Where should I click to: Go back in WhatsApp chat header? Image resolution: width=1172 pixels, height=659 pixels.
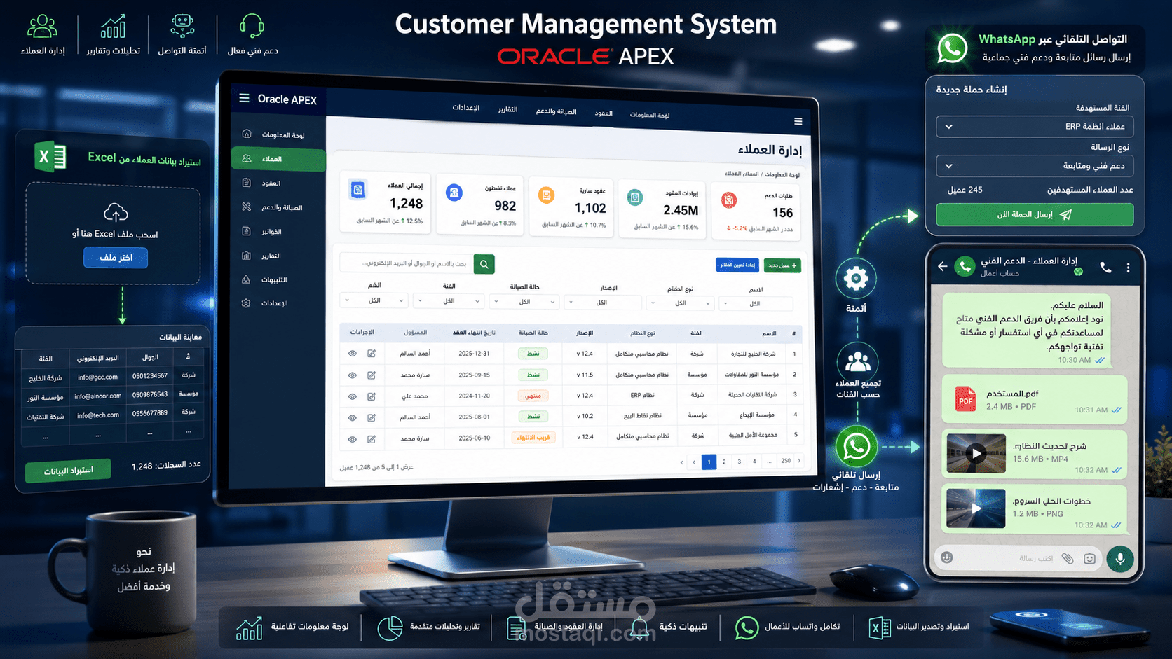[942, 266]
